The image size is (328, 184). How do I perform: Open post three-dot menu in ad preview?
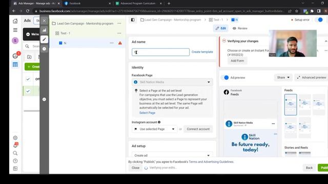pos(273,124)
